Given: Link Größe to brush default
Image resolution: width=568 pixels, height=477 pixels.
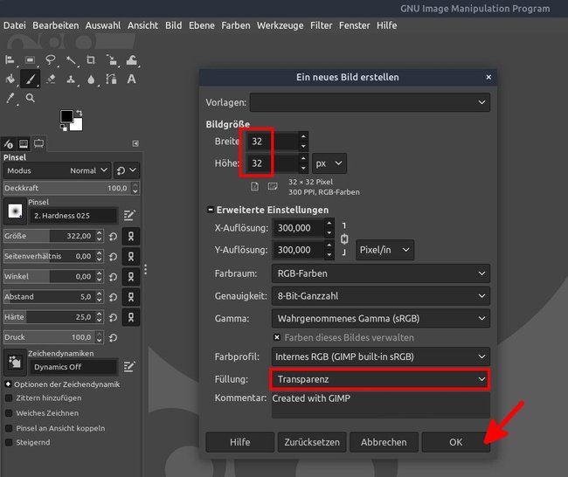Looking at the screenshot, I should pyautogui.click(x=131, y=237).
